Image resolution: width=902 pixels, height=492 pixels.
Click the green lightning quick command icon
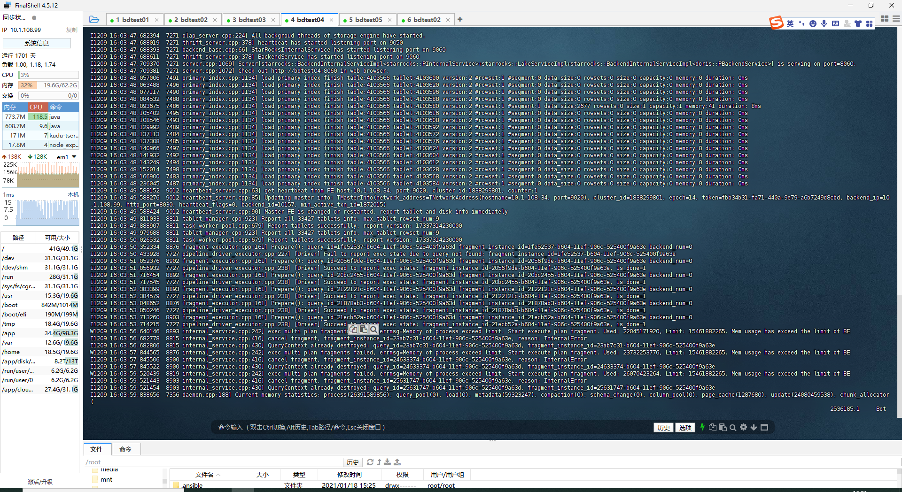point(702,427)
